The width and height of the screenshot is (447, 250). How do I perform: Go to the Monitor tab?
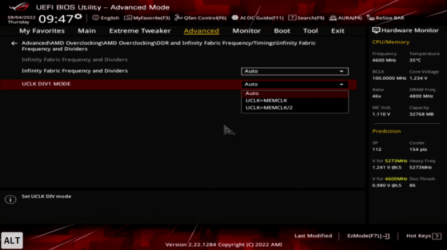[x=246, y=31]
